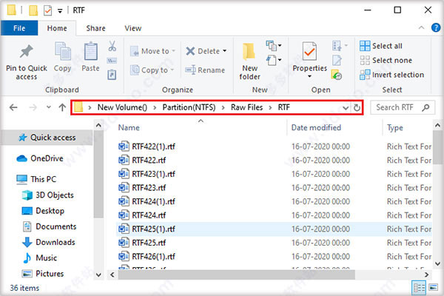This screenshot has height=296, width=444.
Task: Sort by the Date modified column header
Action: coord(316,128)
